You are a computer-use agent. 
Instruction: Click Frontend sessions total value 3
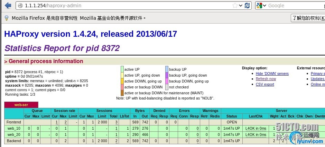click(117, 122)
